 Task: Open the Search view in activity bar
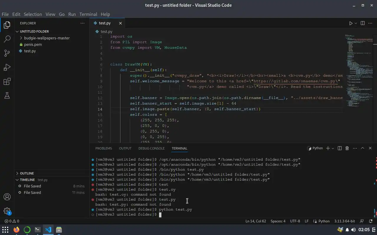pyautogui.click(x=7, y=39)
